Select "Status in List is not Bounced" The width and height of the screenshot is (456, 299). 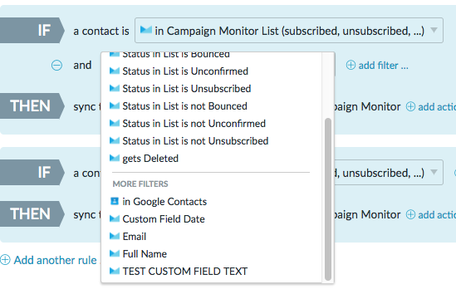coord(184,106)
